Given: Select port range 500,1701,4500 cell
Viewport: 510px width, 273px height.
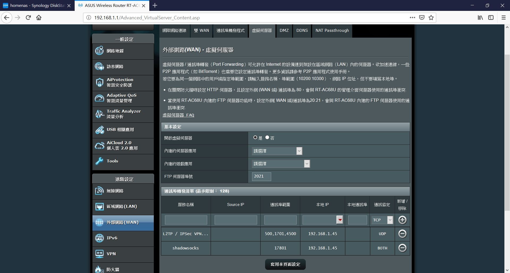Looking at the screenshot, I should point(280,234).
